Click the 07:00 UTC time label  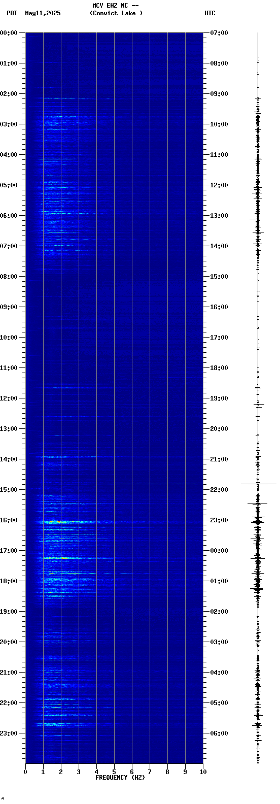[219, 33]
